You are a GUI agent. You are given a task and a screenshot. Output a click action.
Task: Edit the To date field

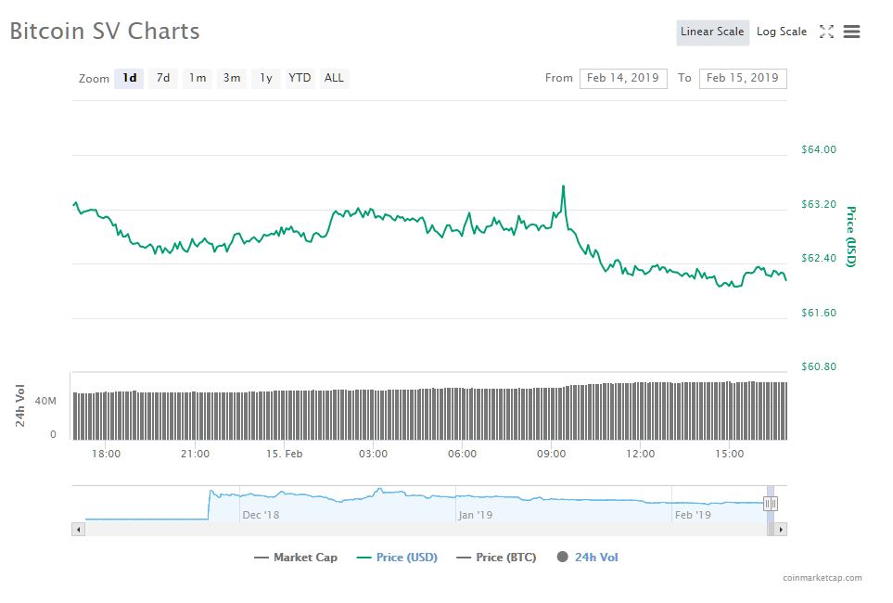(742, 78)
